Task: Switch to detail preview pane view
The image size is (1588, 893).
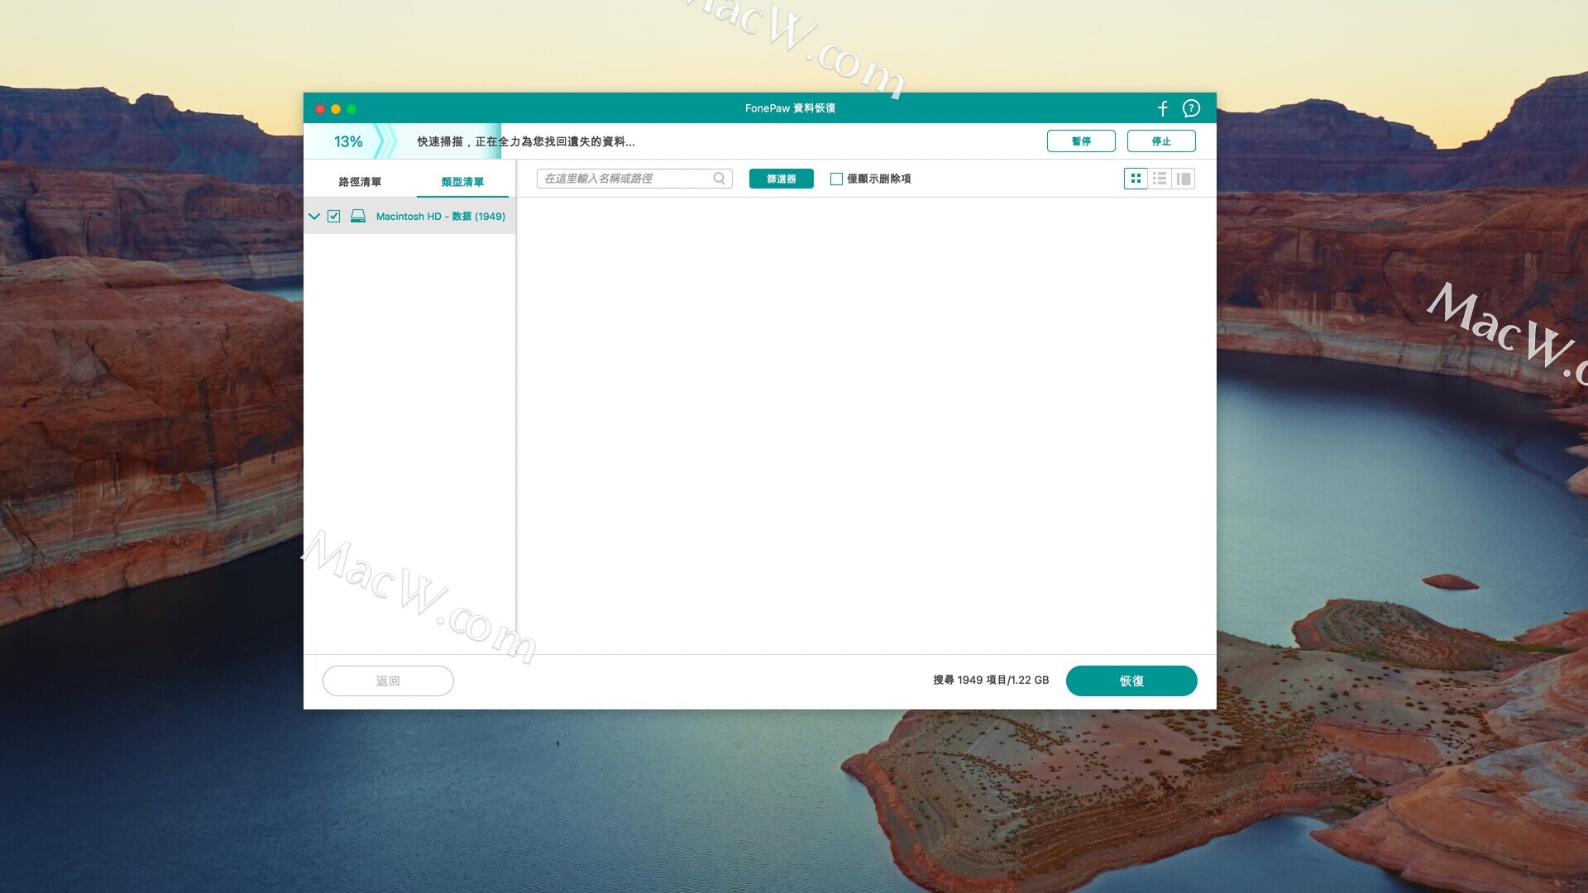Action: [x=1184, y=179]
